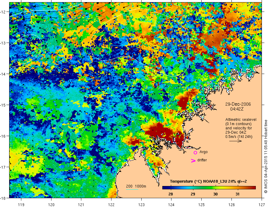Viewport: 268px width, 207px height.
Task: Click the velocity scale reference arrow
Action: point(235,141)
